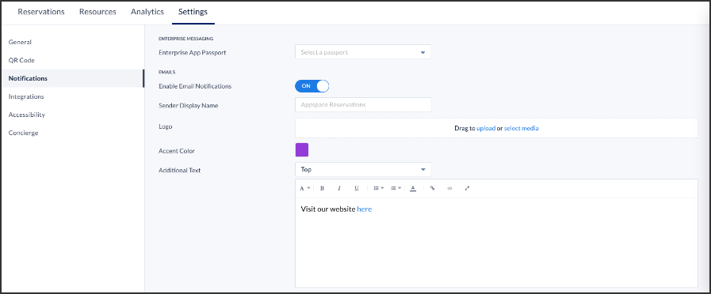Image resolution: width=711 pixels, height=294 pixels.
Task: Go to the Reservations tab
Action: click(x=40, y=12)
